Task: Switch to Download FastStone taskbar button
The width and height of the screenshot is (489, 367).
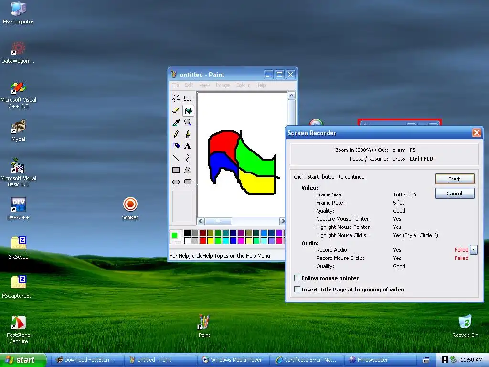Action: tap(87, 360)
